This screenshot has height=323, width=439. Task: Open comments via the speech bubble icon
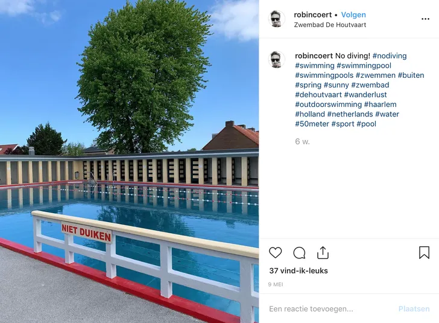(299, 253)
